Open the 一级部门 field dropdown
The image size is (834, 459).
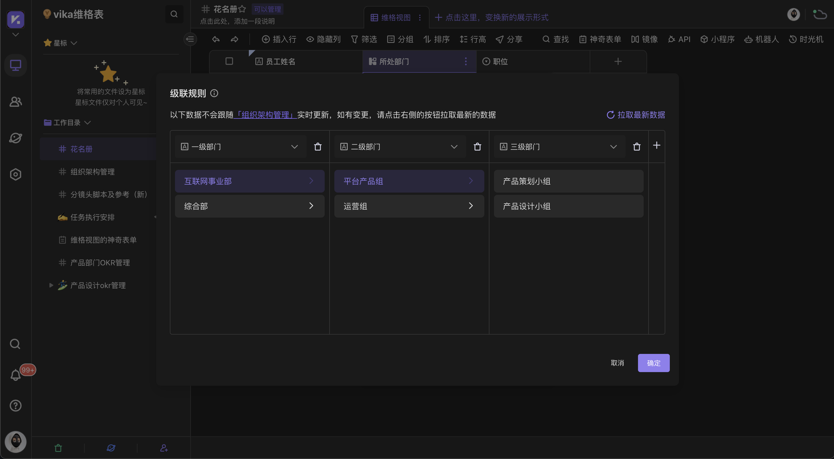294,147
